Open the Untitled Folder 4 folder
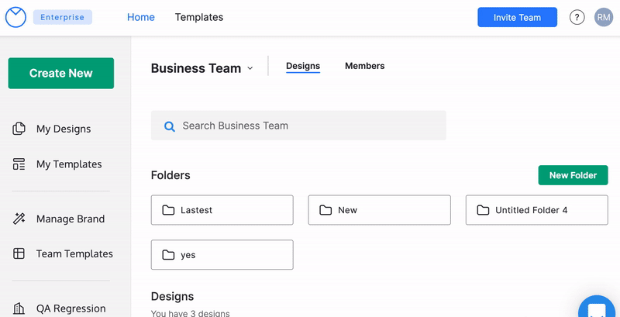This screenshot has height=317, width=620. (x=536, y=210)
